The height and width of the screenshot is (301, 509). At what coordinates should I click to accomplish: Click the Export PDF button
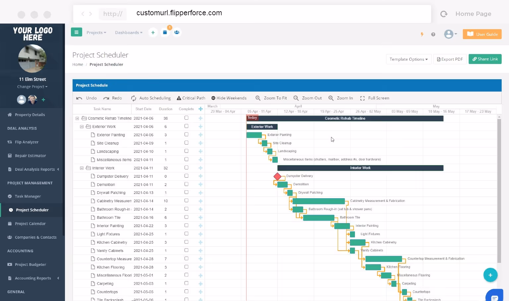pyautogui.click(x=450, y=59)
